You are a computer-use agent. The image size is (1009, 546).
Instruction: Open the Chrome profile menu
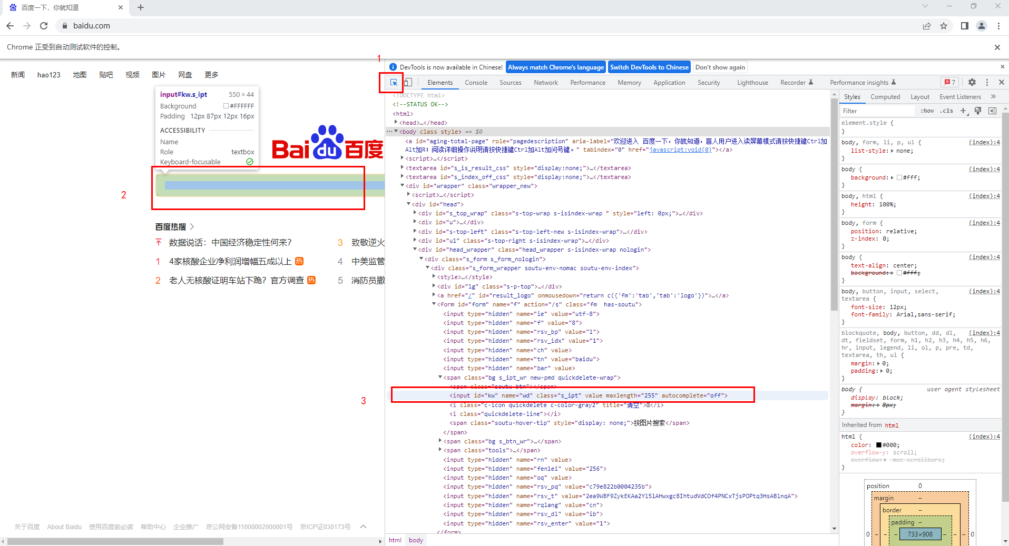pos(982,26)
